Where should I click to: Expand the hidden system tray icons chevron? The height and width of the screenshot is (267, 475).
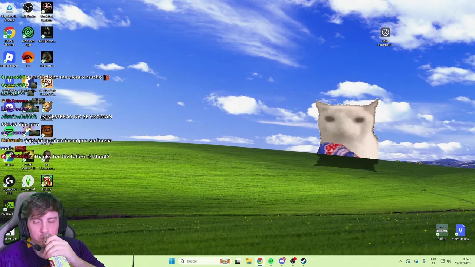(400, 261)
